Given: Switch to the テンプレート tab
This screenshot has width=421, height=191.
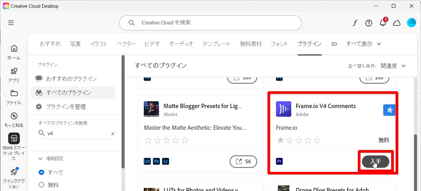Looking at the screenshot, I should coord(216,44).
